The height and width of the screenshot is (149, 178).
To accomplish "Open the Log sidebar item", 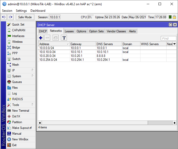I will click(x=21, y=93).
